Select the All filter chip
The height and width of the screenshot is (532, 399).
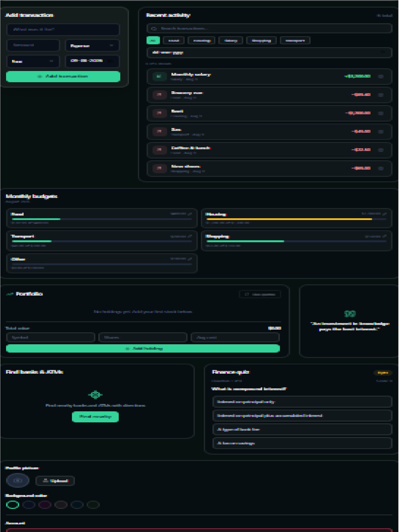coord(153,41)
